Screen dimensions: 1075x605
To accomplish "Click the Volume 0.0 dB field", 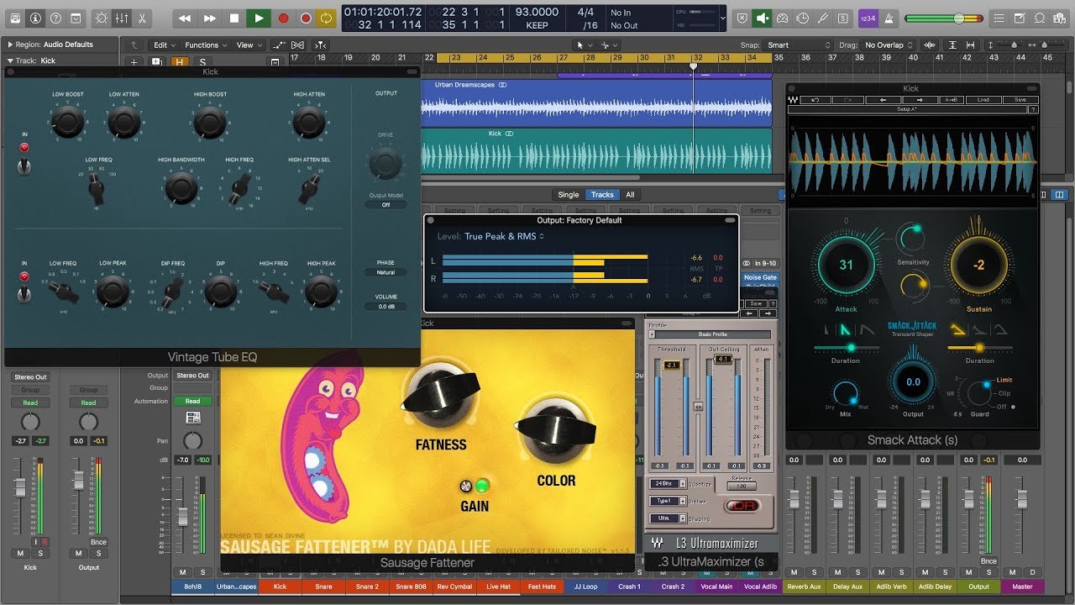I will coord(385,307).
